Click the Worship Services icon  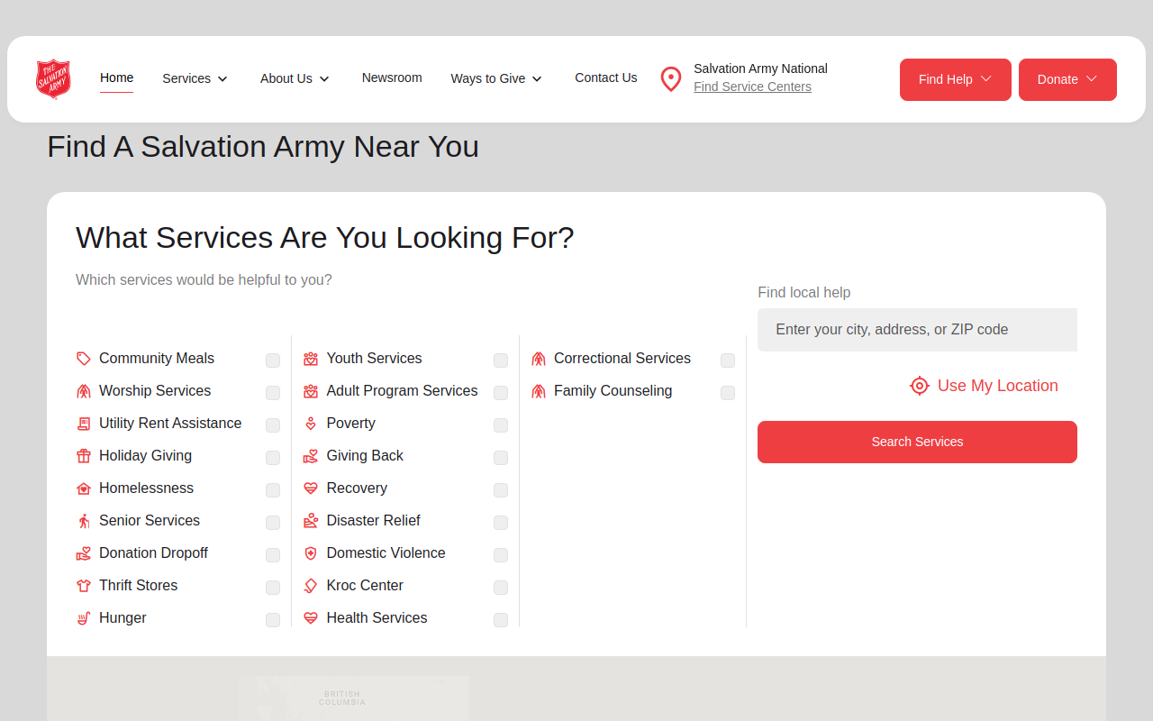tap(84, 391)
